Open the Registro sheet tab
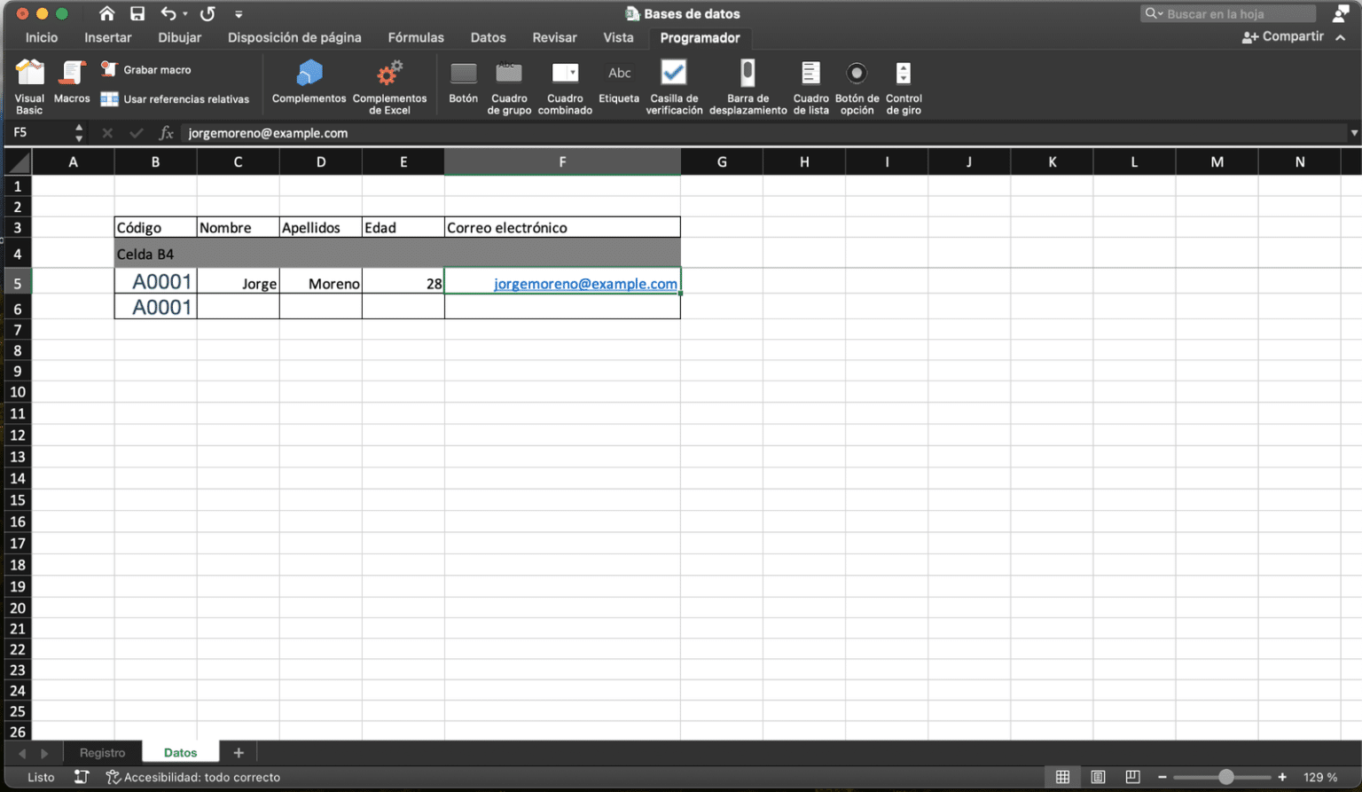The image size is (1362, 792). tap(102, 752)
